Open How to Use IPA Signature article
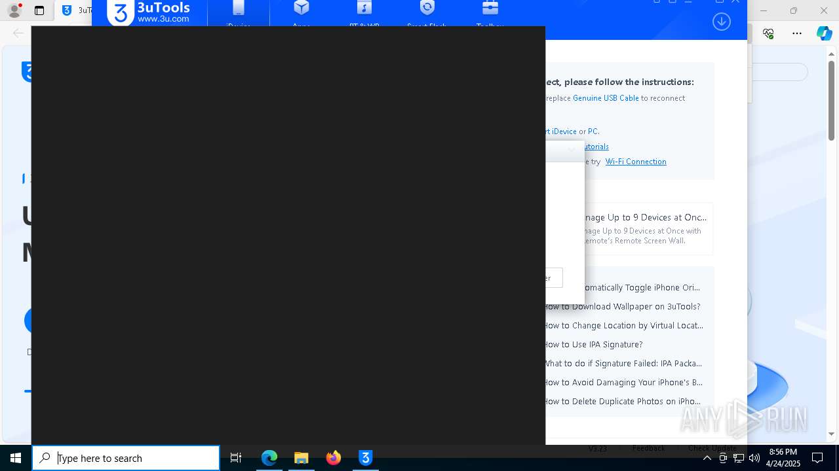 point(593,344)
